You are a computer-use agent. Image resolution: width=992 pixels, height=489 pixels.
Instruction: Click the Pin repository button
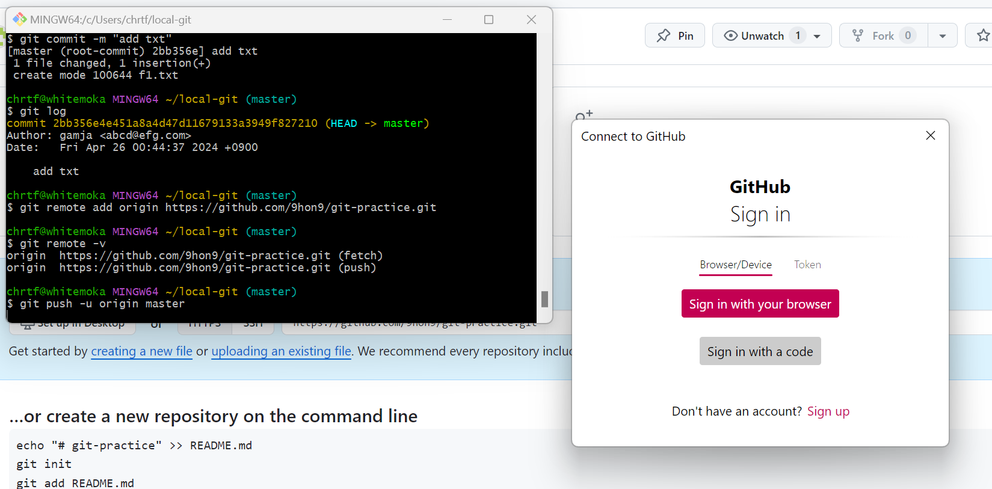(675, 35)
